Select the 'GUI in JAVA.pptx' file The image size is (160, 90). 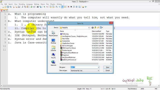click(66, 45)
